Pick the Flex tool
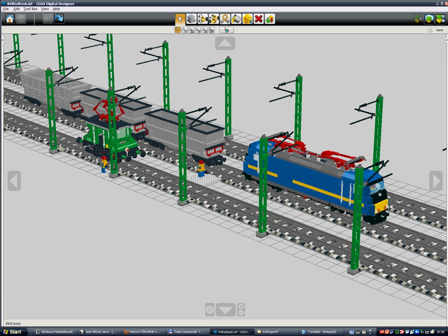The width and height of the screenshot is (448, 336). 225,19
